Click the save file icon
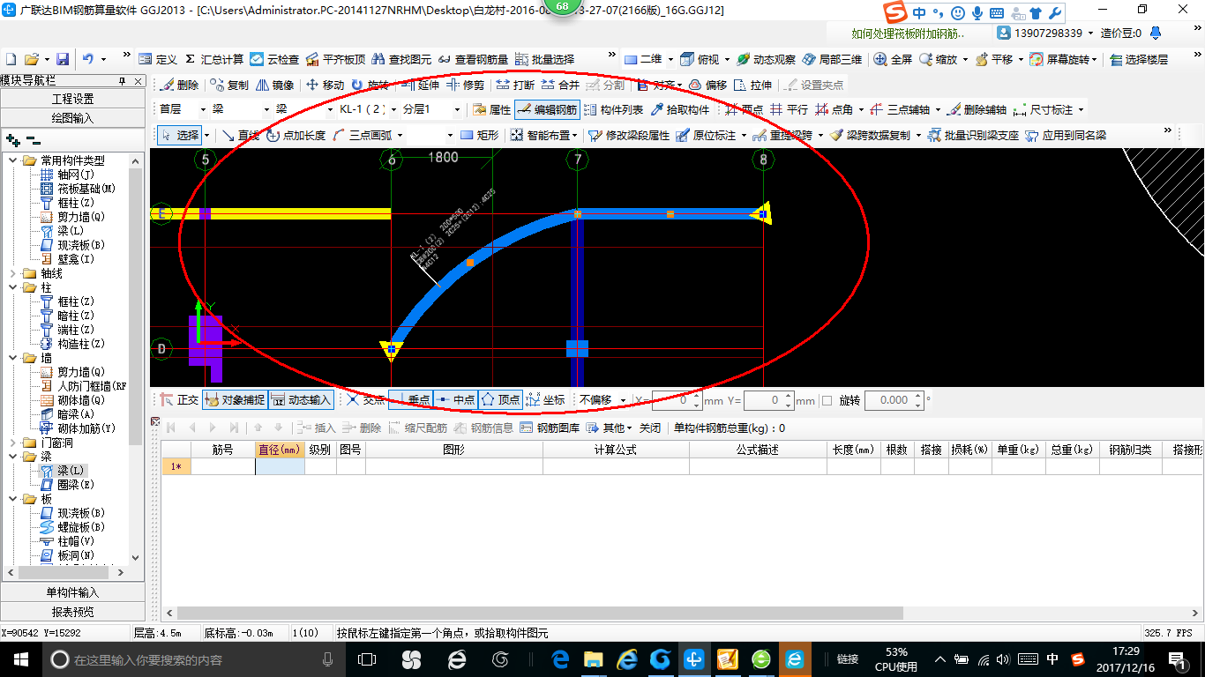The width and height of the screenshot is (1205, 677). [x=63, y=59]
